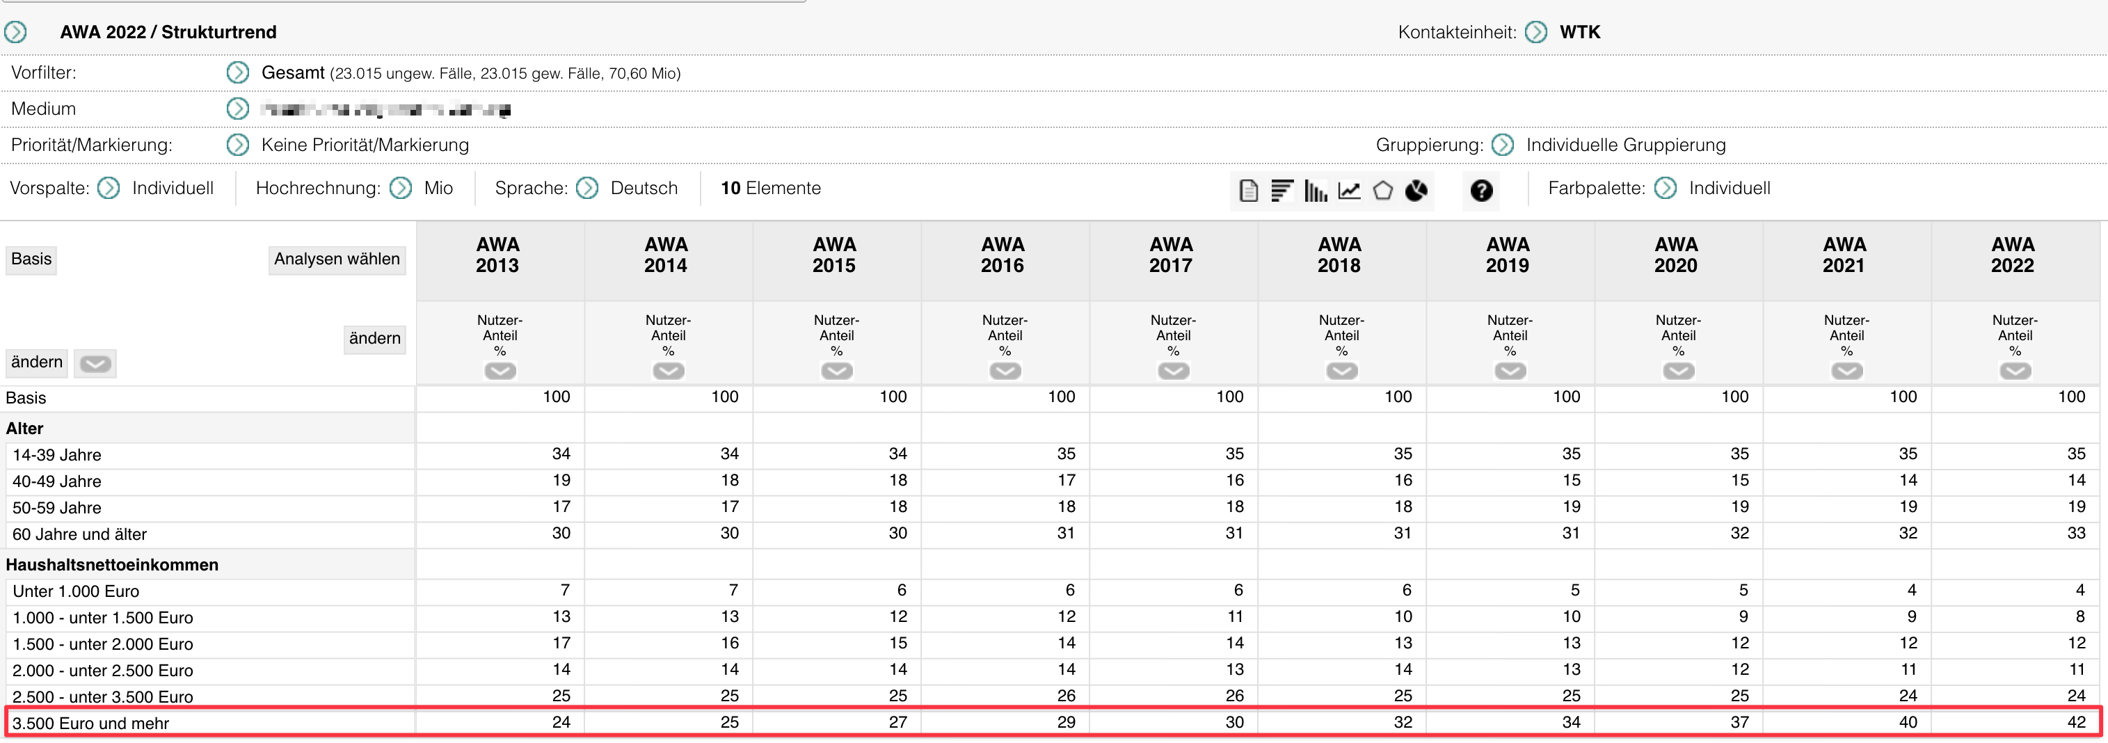Click the Medium arrow icon
This screenshot has height=743, width=2108.
coord(237,109)
